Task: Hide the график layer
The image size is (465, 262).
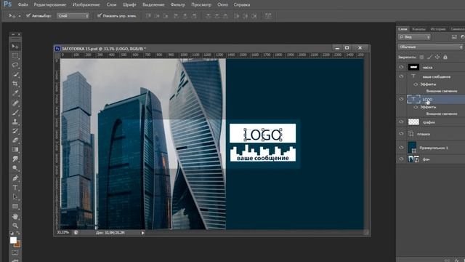Action: pyautogui.click(x=401, y=122)
